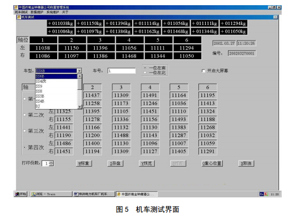Click the Start (开始) button on the taskbar
303x215 pixels.
[21, 194]
